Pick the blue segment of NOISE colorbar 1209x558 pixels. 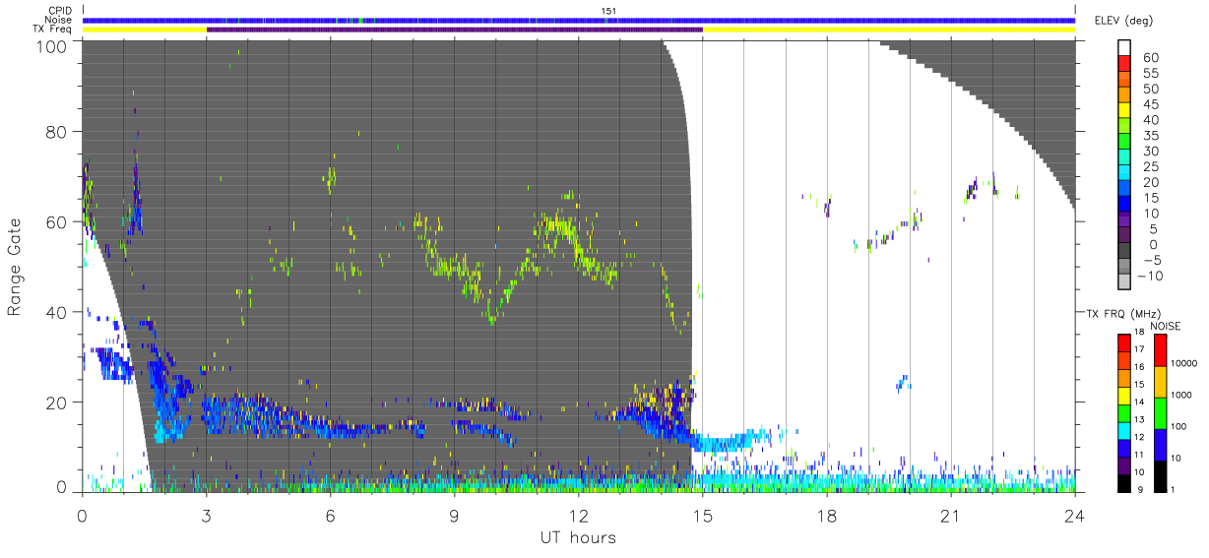[x=1161, y=445]
